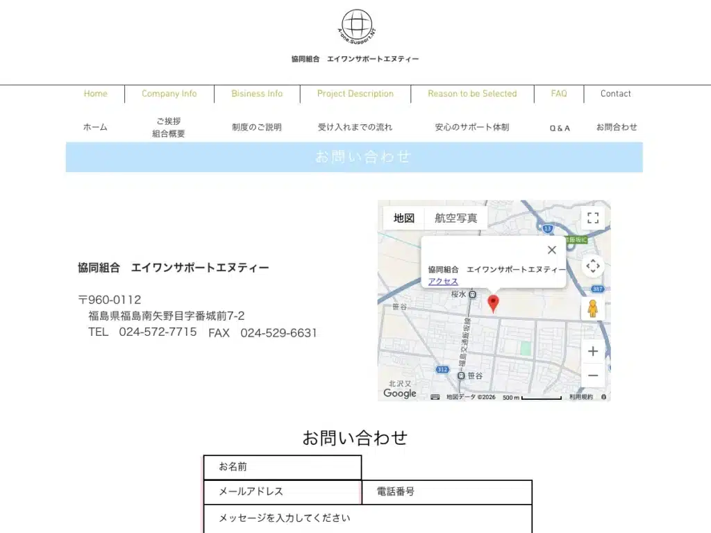711x533 pixels.
Task: Open 安心のサポート体制 page
Action: 472,128
